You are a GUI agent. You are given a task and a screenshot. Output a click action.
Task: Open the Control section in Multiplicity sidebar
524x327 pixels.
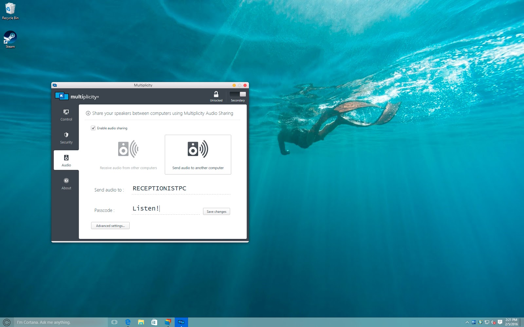tap(66, 115)
